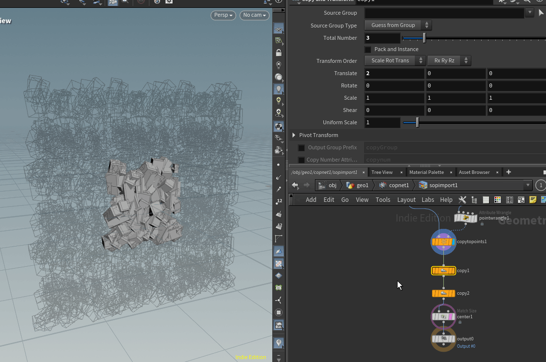Add a new pane tab with plus button

click(508, 172)
